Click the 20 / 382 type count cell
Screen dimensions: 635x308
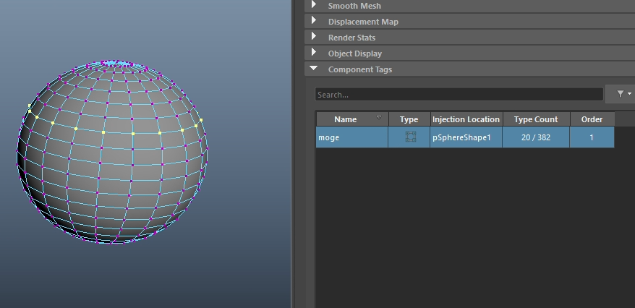536,137
